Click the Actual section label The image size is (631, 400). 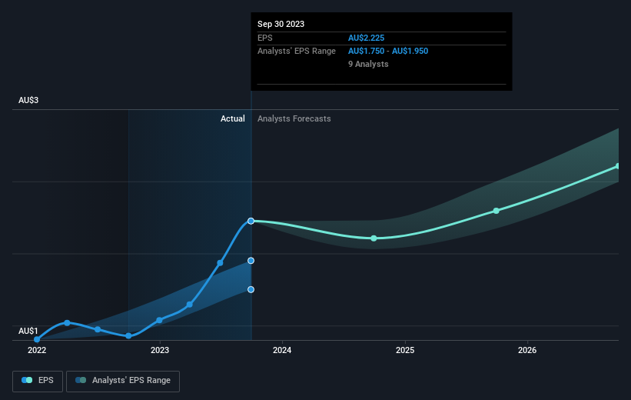pyautogui.click(x=233, y=118)
